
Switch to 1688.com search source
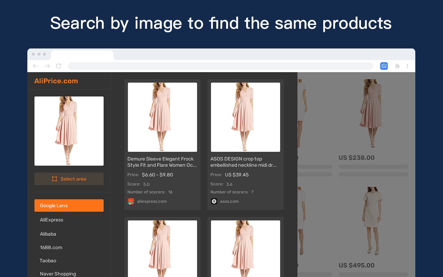click(x=51, y=248)
